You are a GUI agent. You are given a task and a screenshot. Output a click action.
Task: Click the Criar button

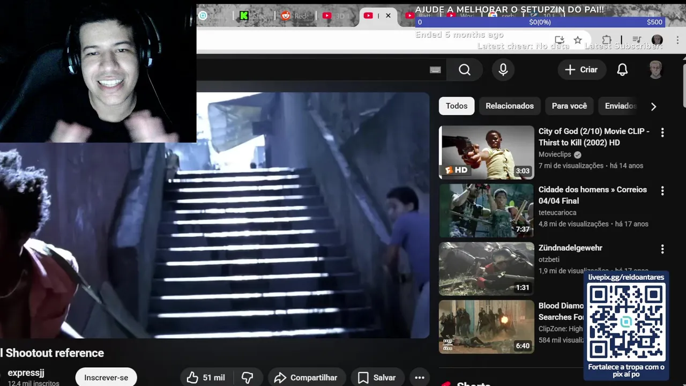[x=581, y=70]
